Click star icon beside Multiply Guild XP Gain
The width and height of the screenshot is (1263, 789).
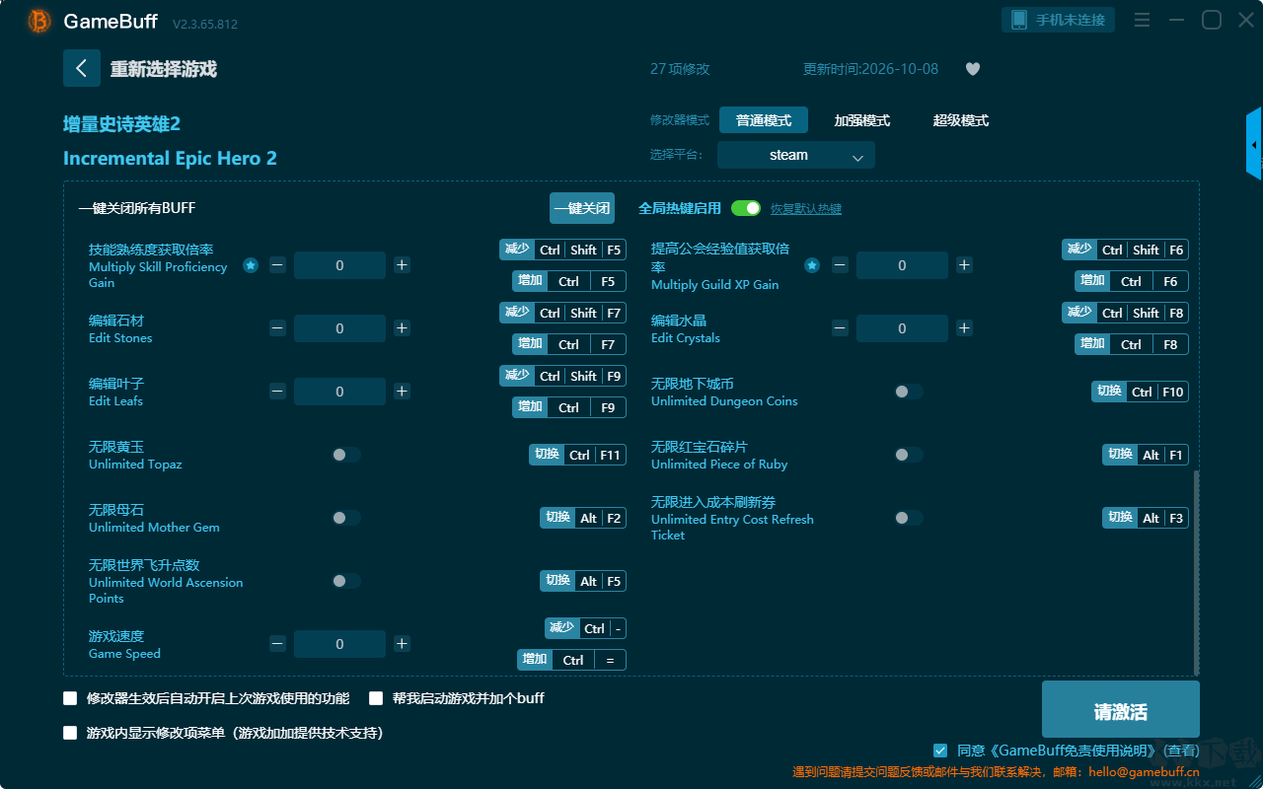tap(812, 265)
